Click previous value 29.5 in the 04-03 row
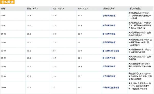 pyautogui.click(x=29, y=58)
